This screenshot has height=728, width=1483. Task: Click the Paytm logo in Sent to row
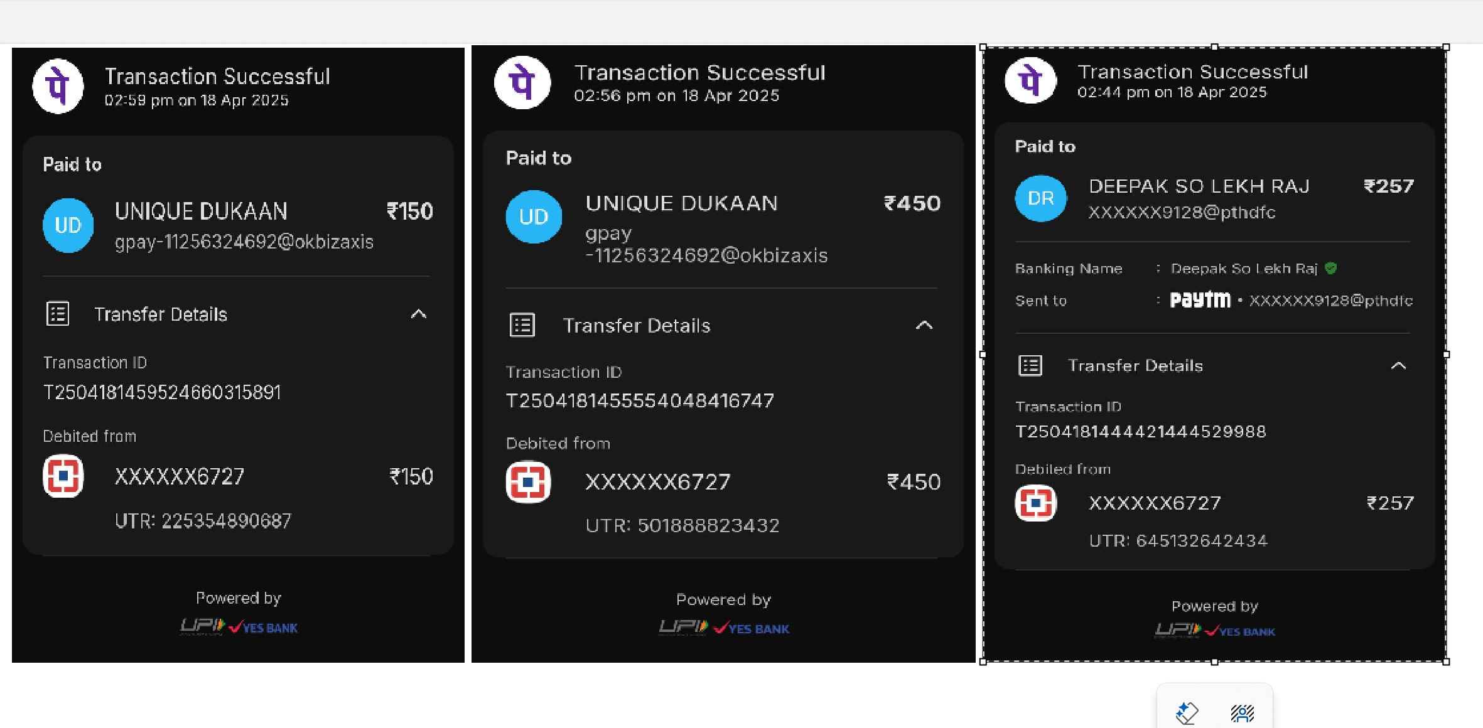pyautogui.click(x=1200, y=300)
